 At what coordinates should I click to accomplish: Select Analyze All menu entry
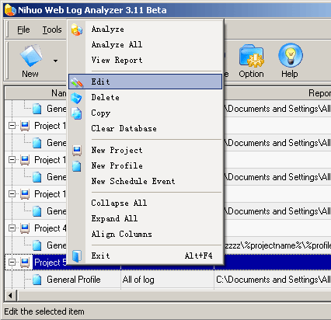145,44
